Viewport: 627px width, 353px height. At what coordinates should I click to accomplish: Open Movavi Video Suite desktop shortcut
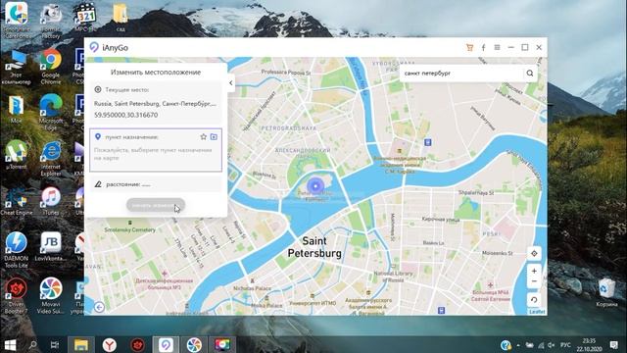[51, 296]
